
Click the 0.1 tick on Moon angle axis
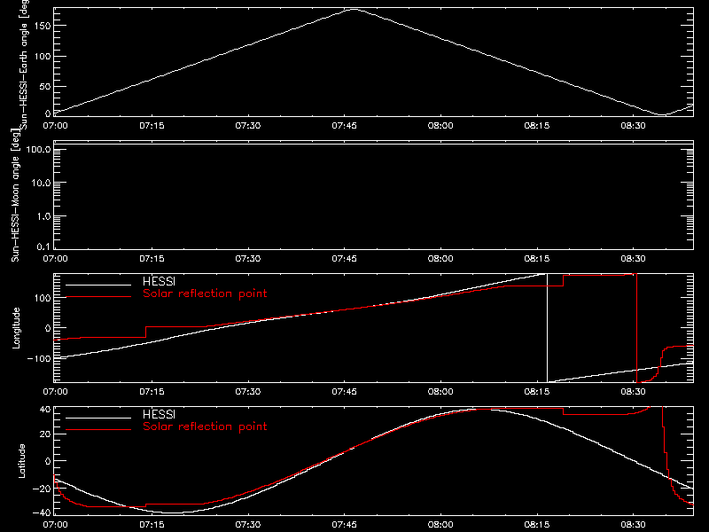[x=43, y=246]
